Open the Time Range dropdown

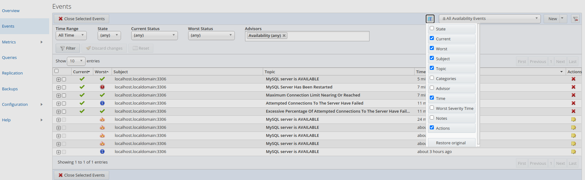pos(71,35)
